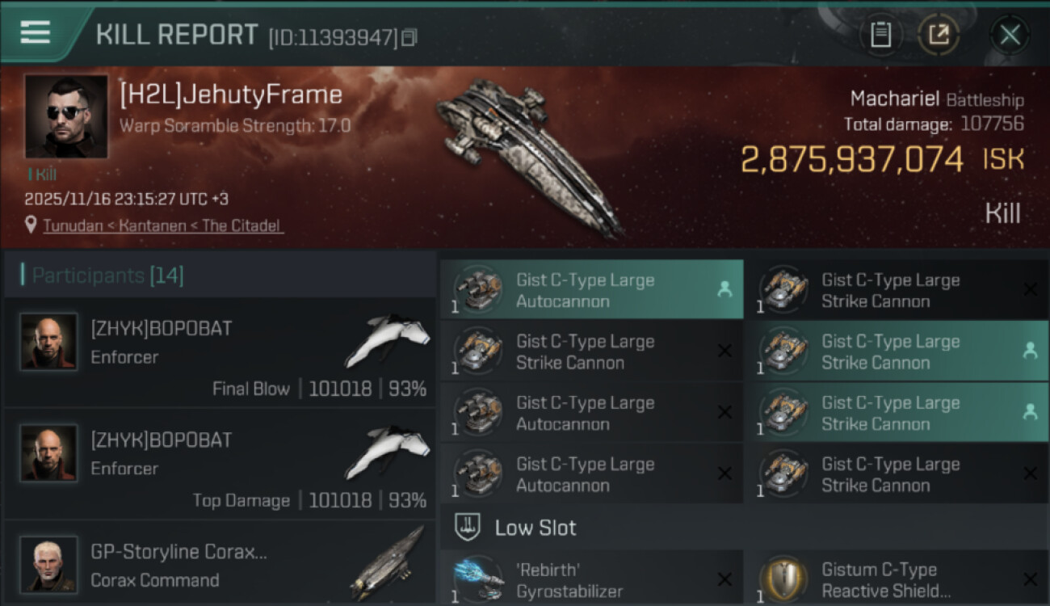
Task: Select the Participants [14] header
Action: tap(108, 276)
